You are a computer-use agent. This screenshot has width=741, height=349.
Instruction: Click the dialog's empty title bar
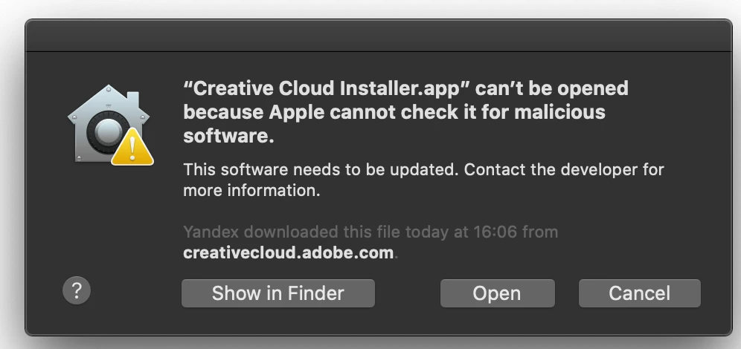378,36
